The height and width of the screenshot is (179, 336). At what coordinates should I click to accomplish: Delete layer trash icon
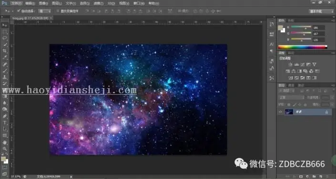click(x=327, y=177)
